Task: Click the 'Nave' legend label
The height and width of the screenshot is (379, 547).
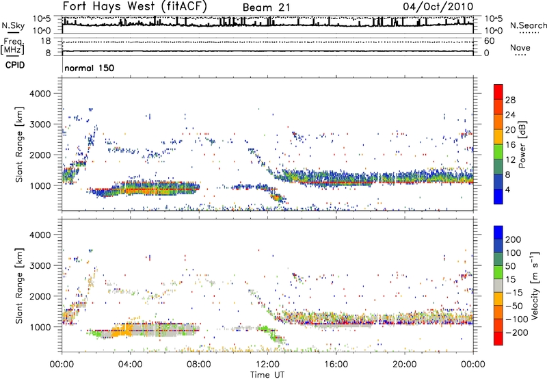Action: coord(520,47)
